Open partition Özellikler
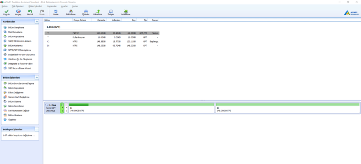 (x=12, y=119)
